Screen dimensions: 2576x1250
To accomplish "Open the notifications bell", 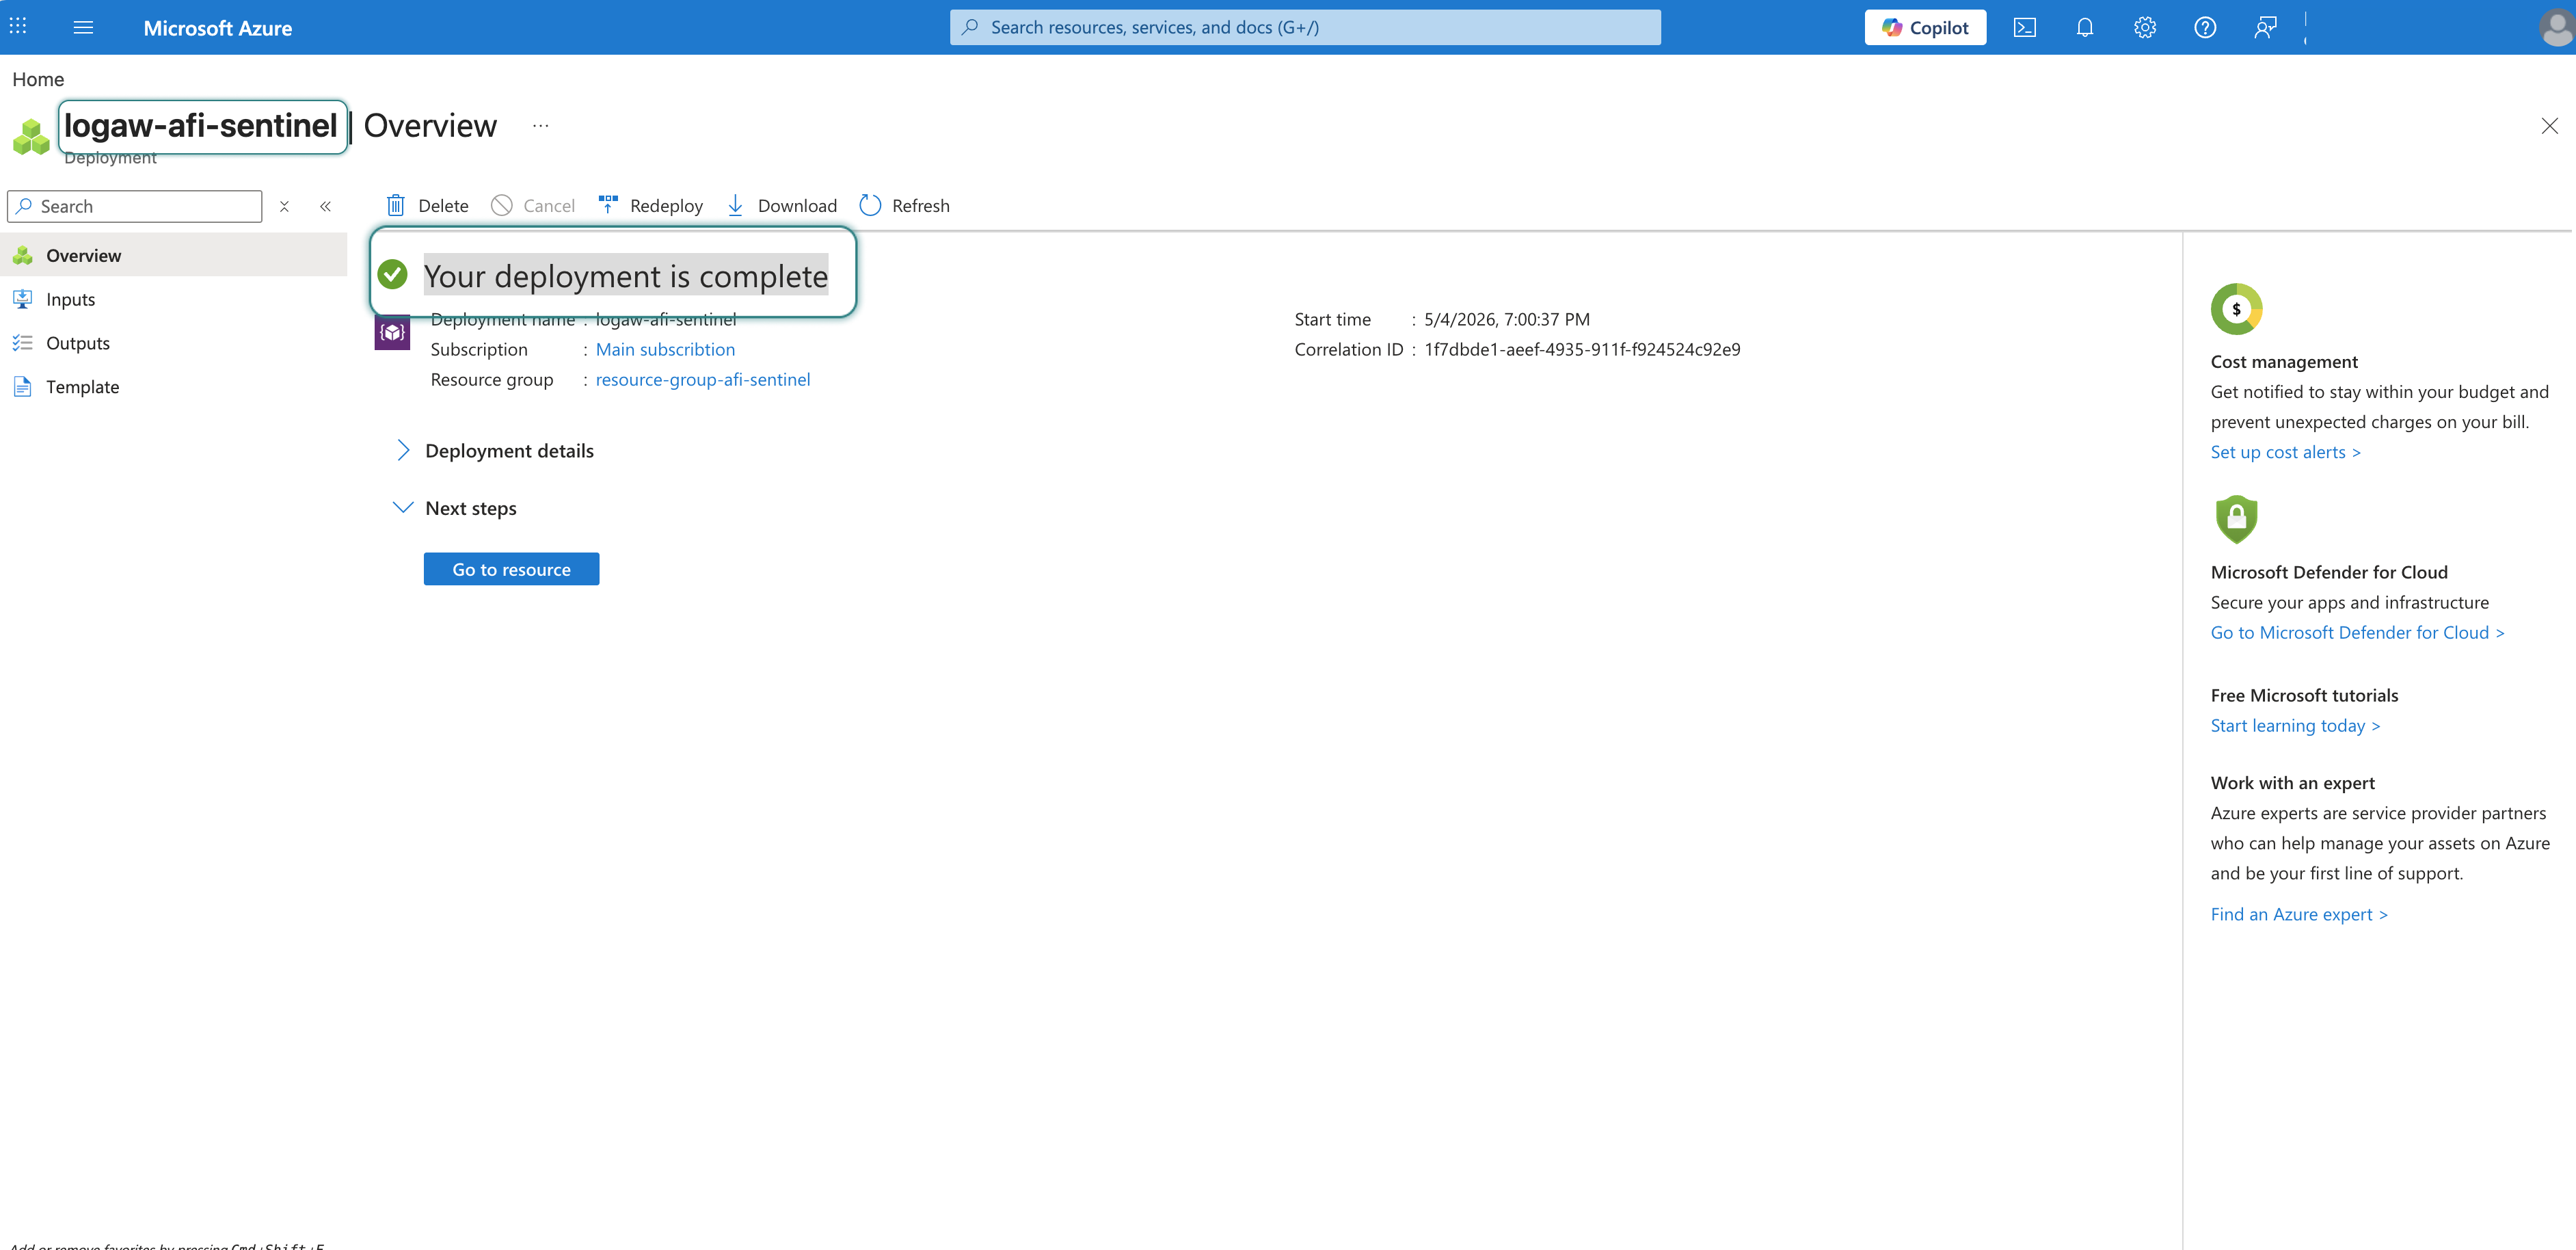I will pyautogui.click(x=2085, y=27).
